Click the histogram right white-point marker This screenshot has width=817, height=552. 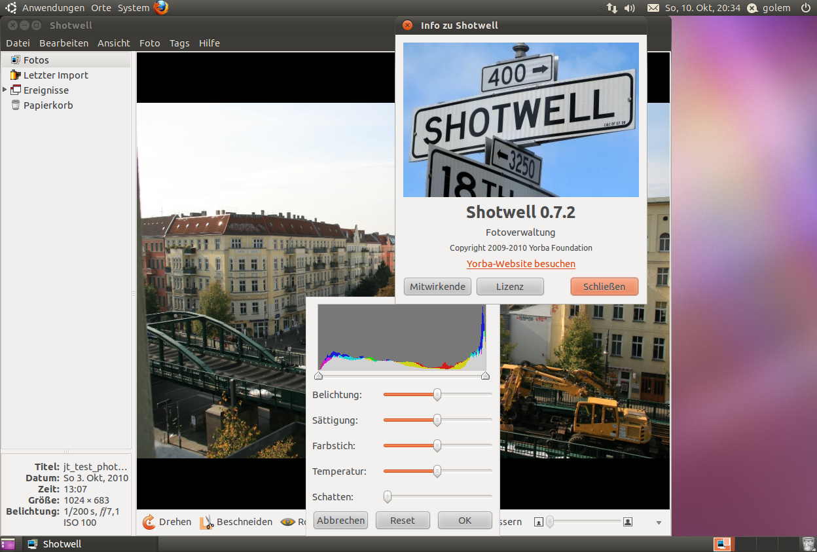point(485,376)
